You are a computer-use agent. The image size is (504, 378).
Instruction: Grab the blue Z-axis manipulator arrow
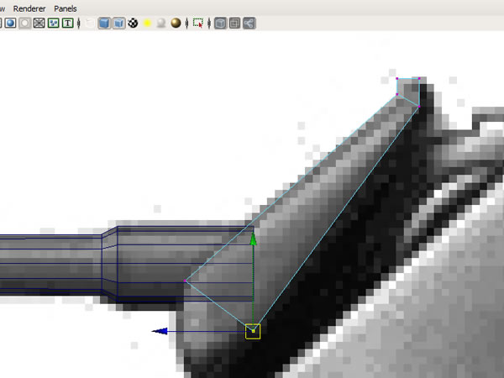click(x=160, y=331)
